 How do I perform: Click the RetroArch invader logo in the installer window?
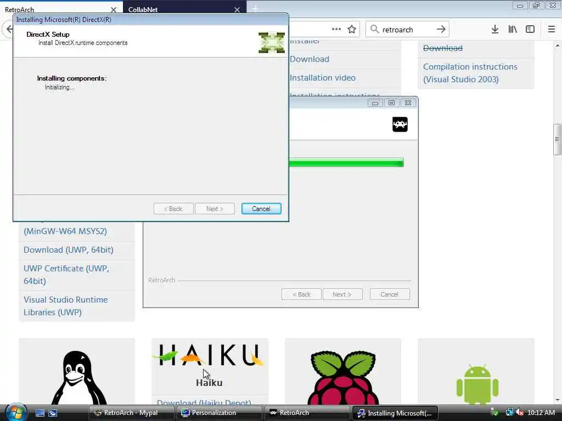coord(400,124)
